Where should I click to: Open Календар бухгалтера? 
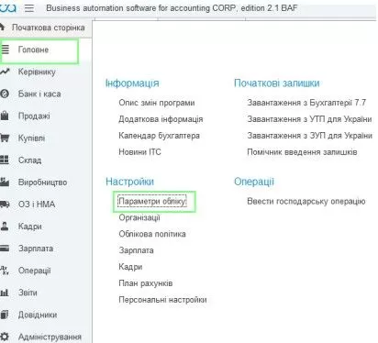tap(159, 136)
